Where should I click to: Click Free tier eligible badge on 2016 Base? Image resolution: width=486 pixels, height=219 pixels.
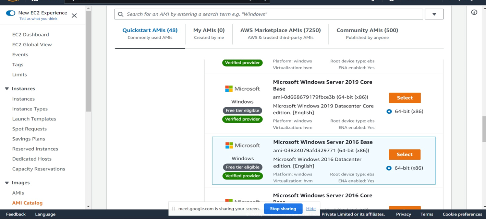coord(243,167)
